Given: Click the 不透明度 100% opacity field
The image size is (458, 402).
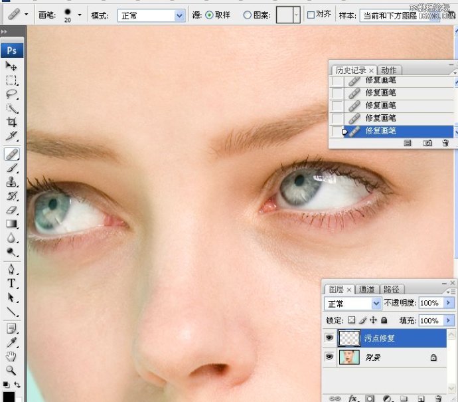Looking at the screenshot, I should [x=431, y=303].
